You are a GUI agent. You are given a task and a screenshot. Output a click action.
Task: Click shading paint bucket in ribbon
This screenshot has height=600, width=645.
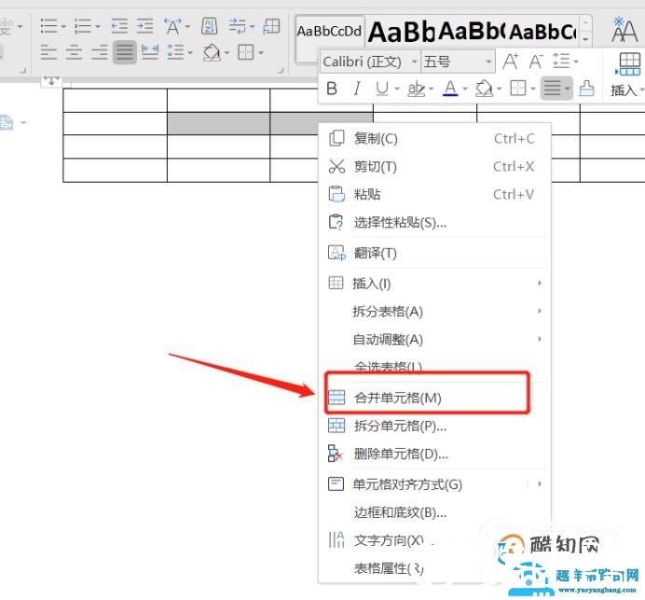[212, 52]
